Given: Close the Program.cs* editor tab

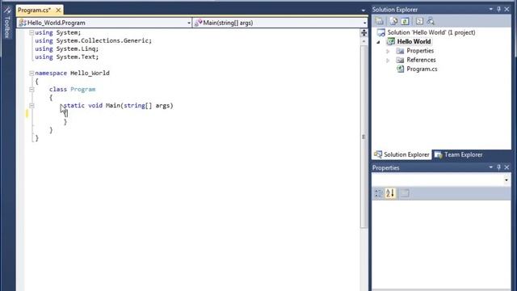Looking at the screenshot, I should pyautogui.click(x=58, y=11).
